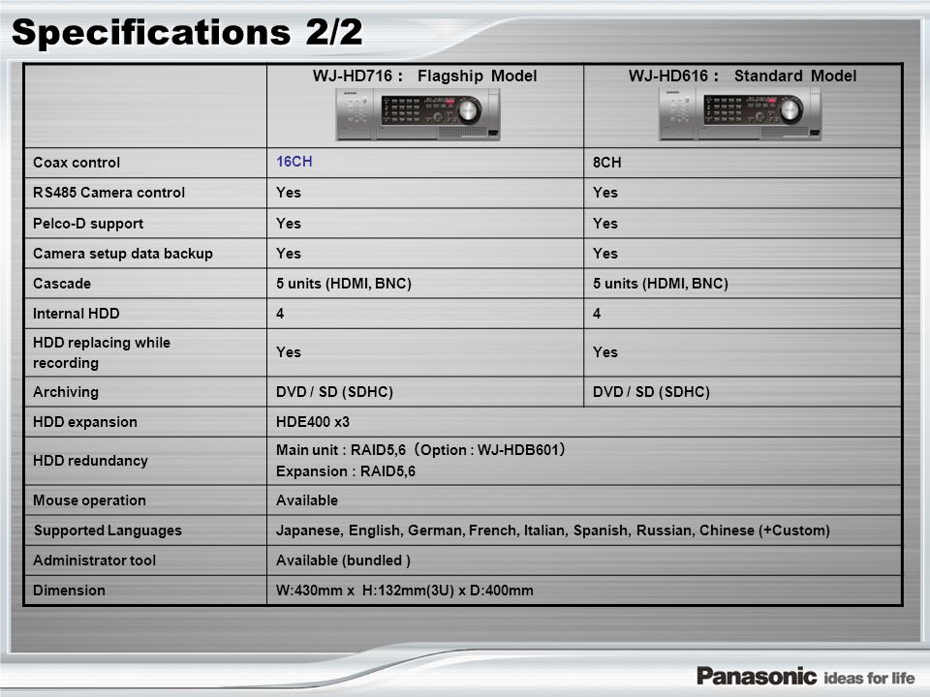Image resolution: width=930 pixels, height=697 pixels.
Task: Select the 'Specifications 2/2' slide title
Action: click(187, 33)
